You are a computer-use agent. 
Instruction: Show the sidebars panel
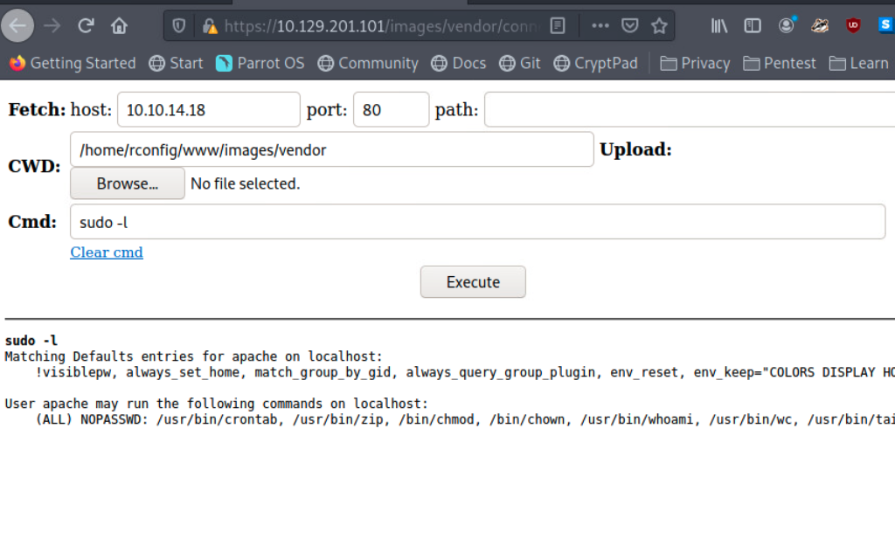pyautogui.click(x=753, y=25)
